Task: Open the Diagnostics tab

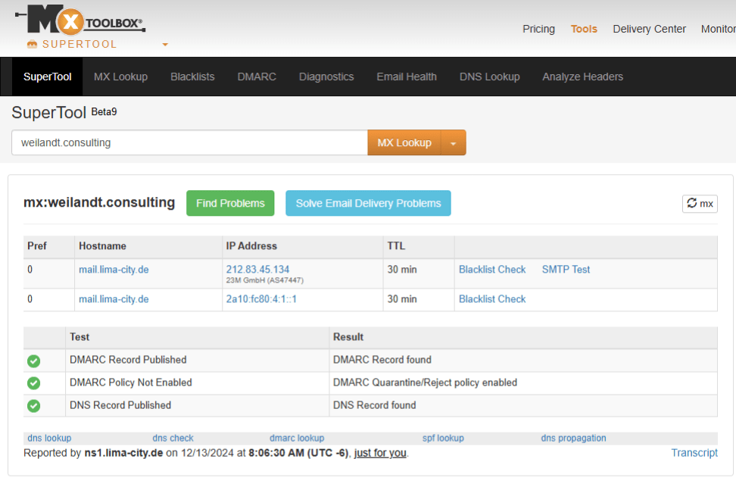Action: (326, 77)
